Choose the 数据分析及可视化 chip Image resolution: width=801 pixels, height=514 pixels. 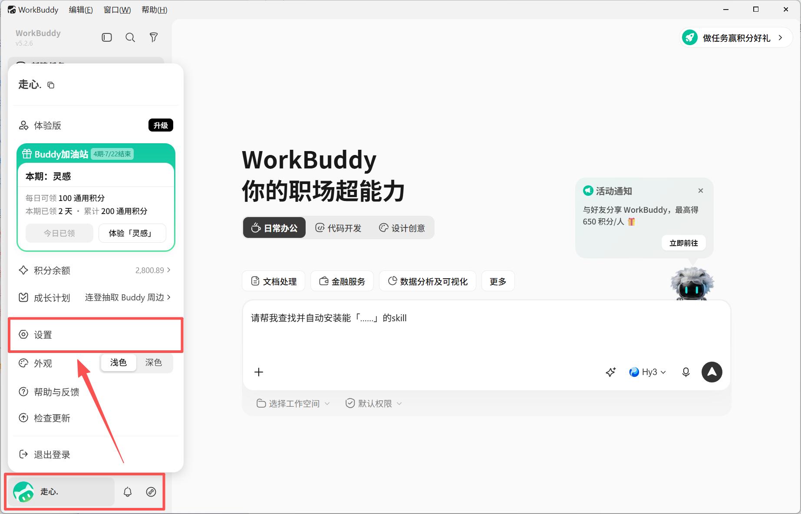[x=428, y=281]
